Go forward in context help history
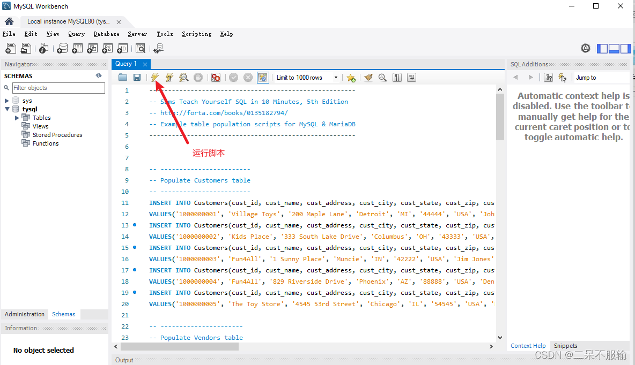635x365 pixels. (530, 77)
